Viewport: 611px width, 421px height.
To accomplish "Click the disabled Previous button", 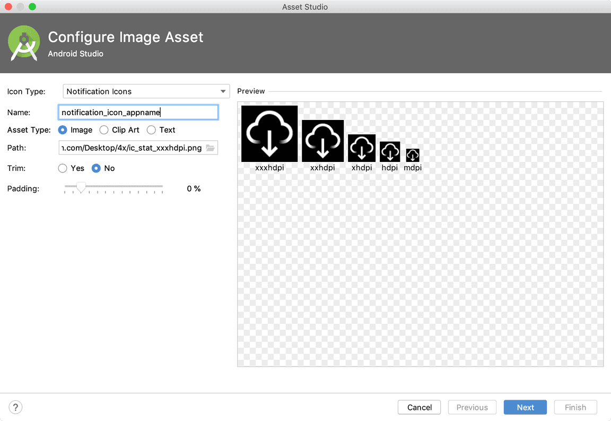I will (472, 407).
